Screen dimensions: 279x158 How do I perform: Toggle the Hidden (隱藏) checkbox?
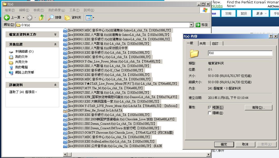[210, 113]
